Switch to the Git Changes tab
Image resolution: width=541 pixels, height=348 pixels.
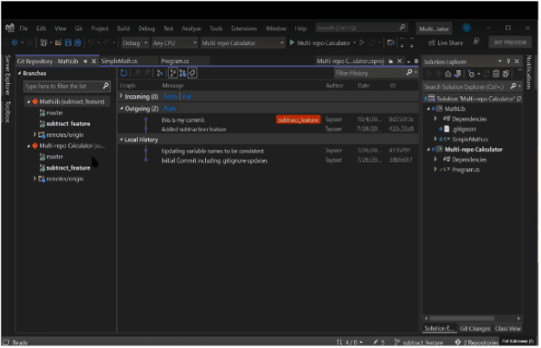(x=475, y=329)
